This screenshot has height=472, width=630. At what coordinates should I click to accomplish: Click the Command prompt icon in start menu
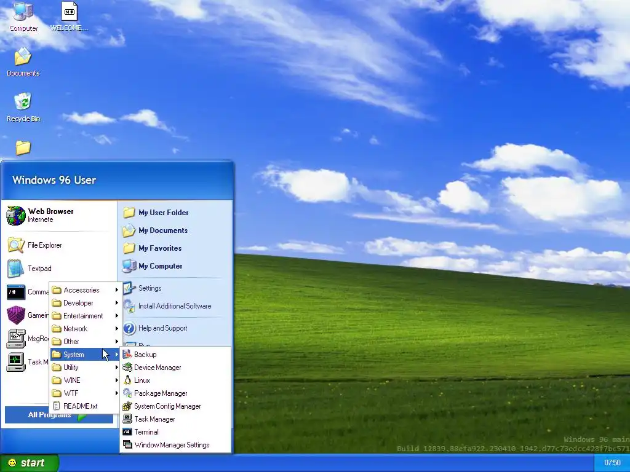pos(16,292)
